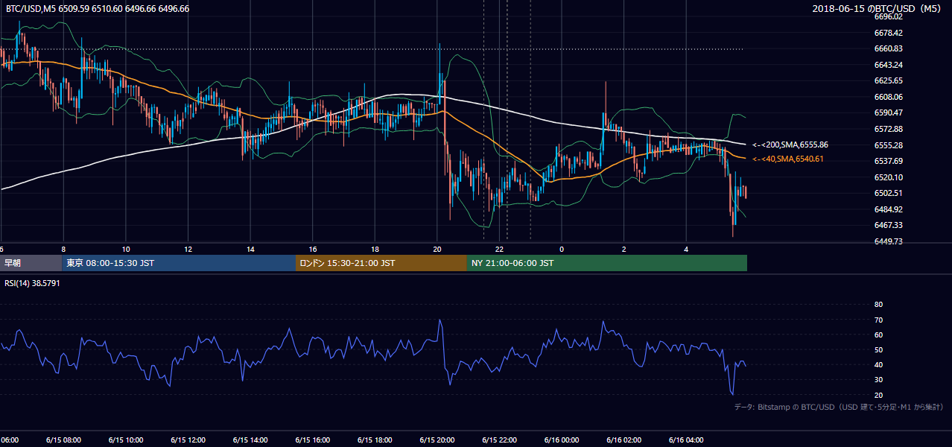952x447 pixels.
Task: Click hour tick 14 below price chart
Action: (x=250, y=249)
